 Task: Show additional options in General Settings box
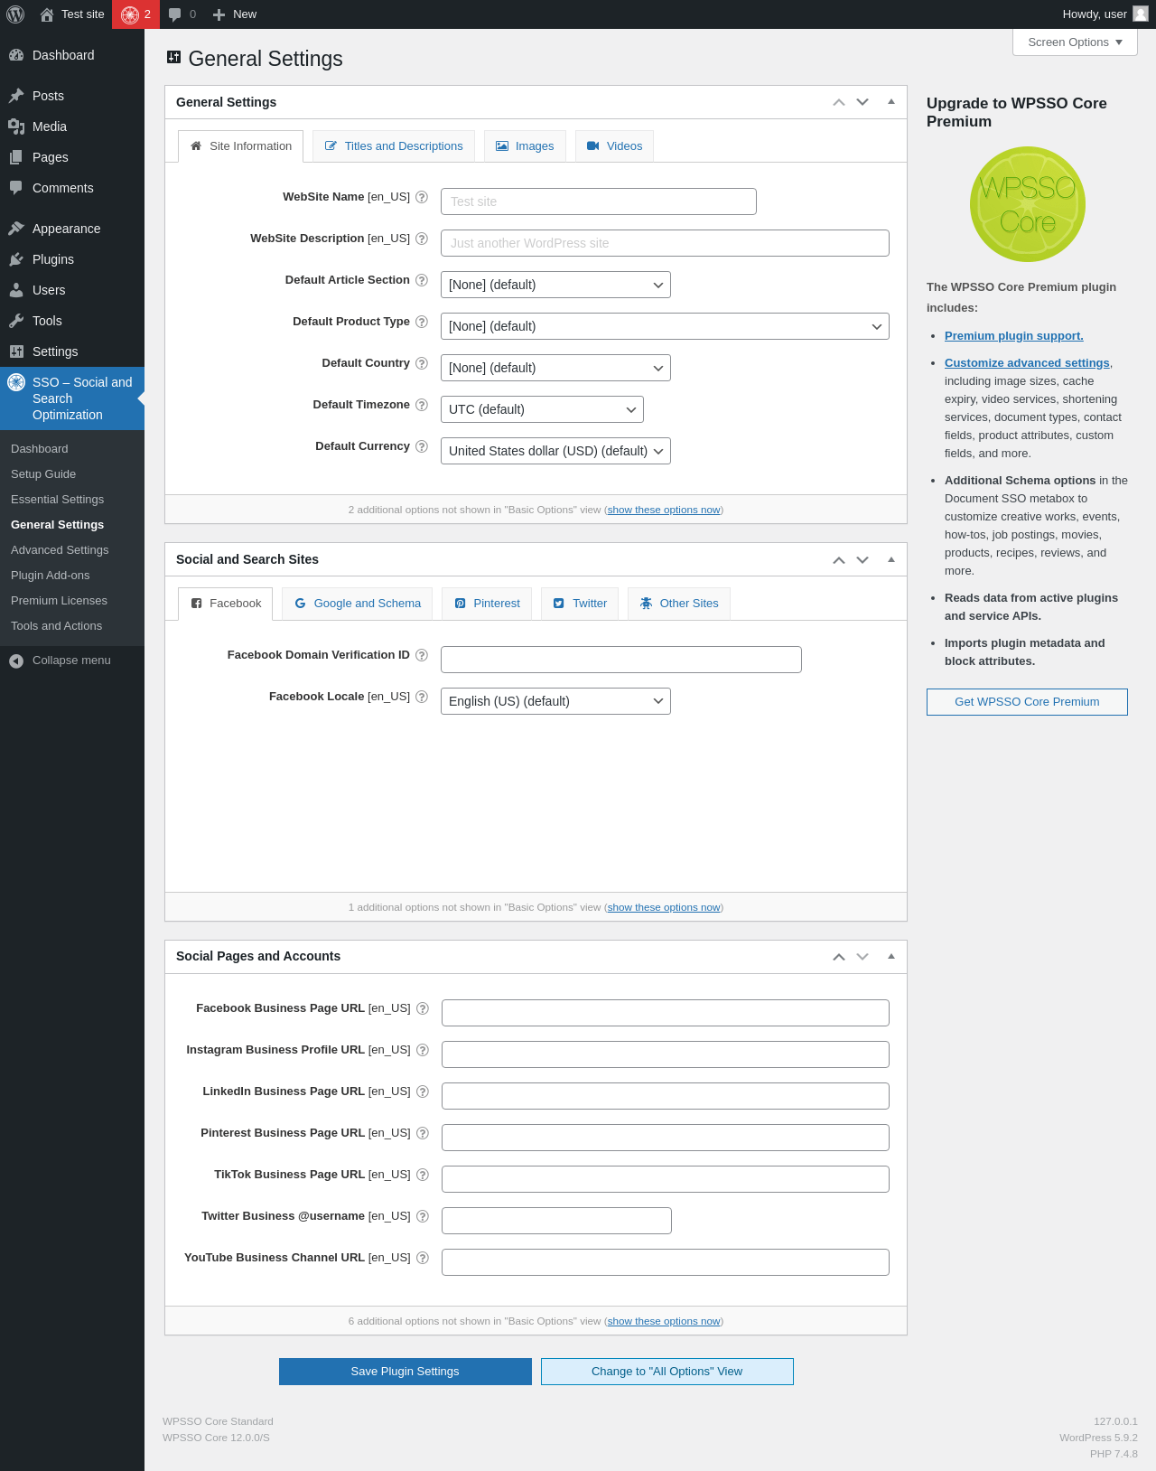[664, 511]
